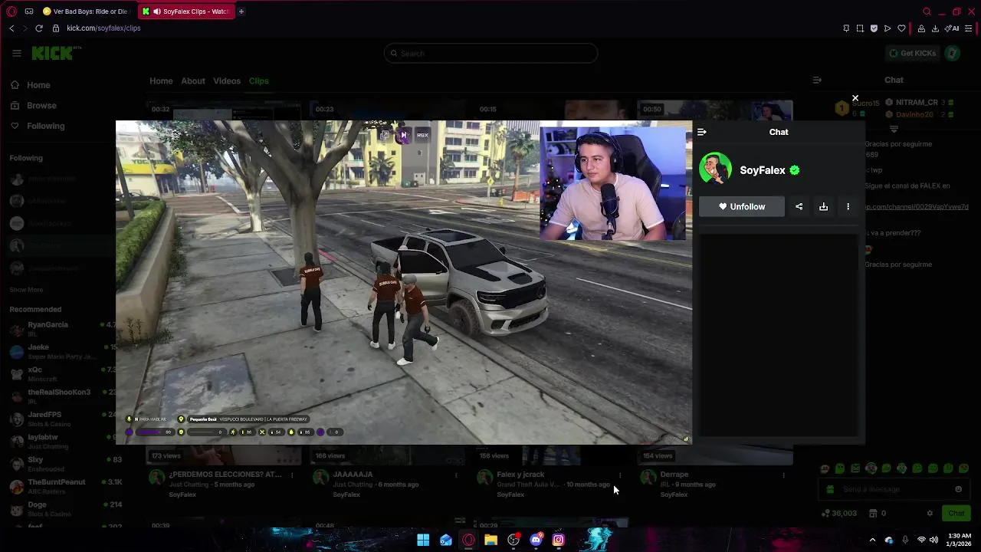This screenshot has width=981, height=552.
Task: Click the green Chat send button
Action: (956, 513)
